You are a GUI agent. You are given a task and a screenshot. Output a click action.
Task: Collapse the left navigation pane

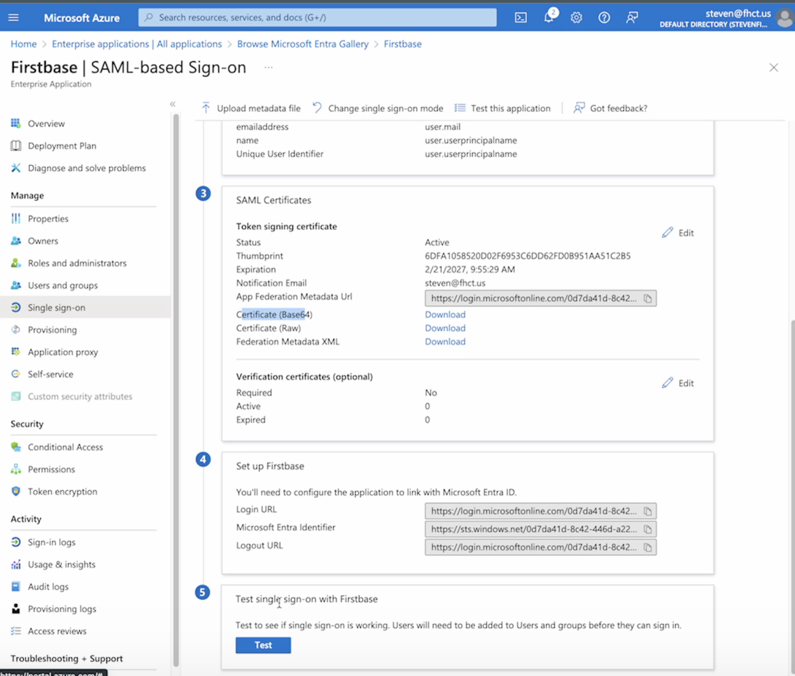point(173,104)
